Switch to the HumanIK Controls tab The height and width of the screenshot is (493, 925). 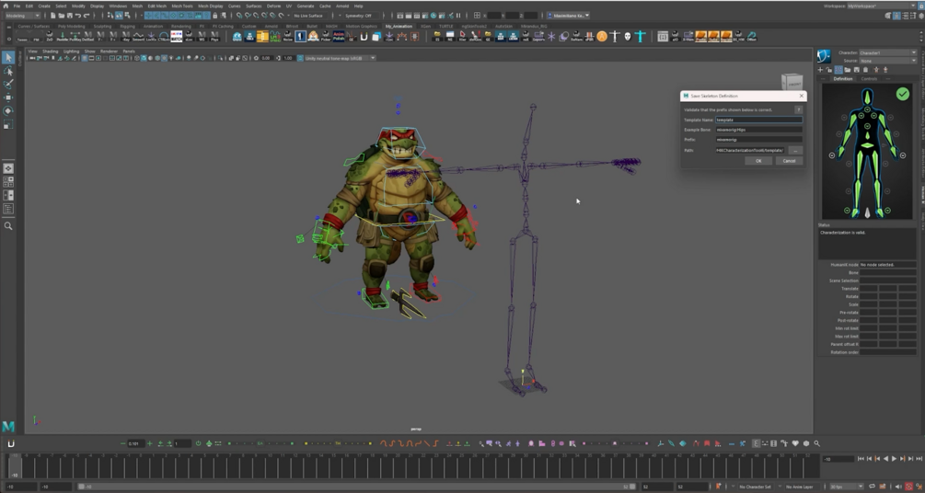[x=869, y=78]
